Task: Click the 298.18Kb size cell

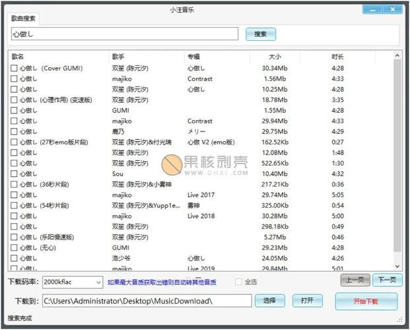Action: 275,227
